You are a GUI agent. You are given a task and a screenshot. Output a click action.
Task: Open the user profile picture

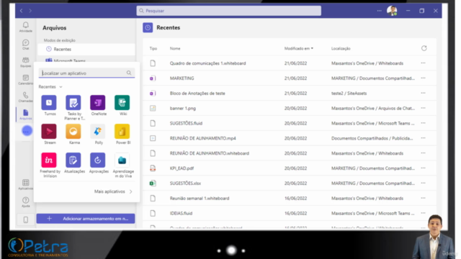[392, 11]
